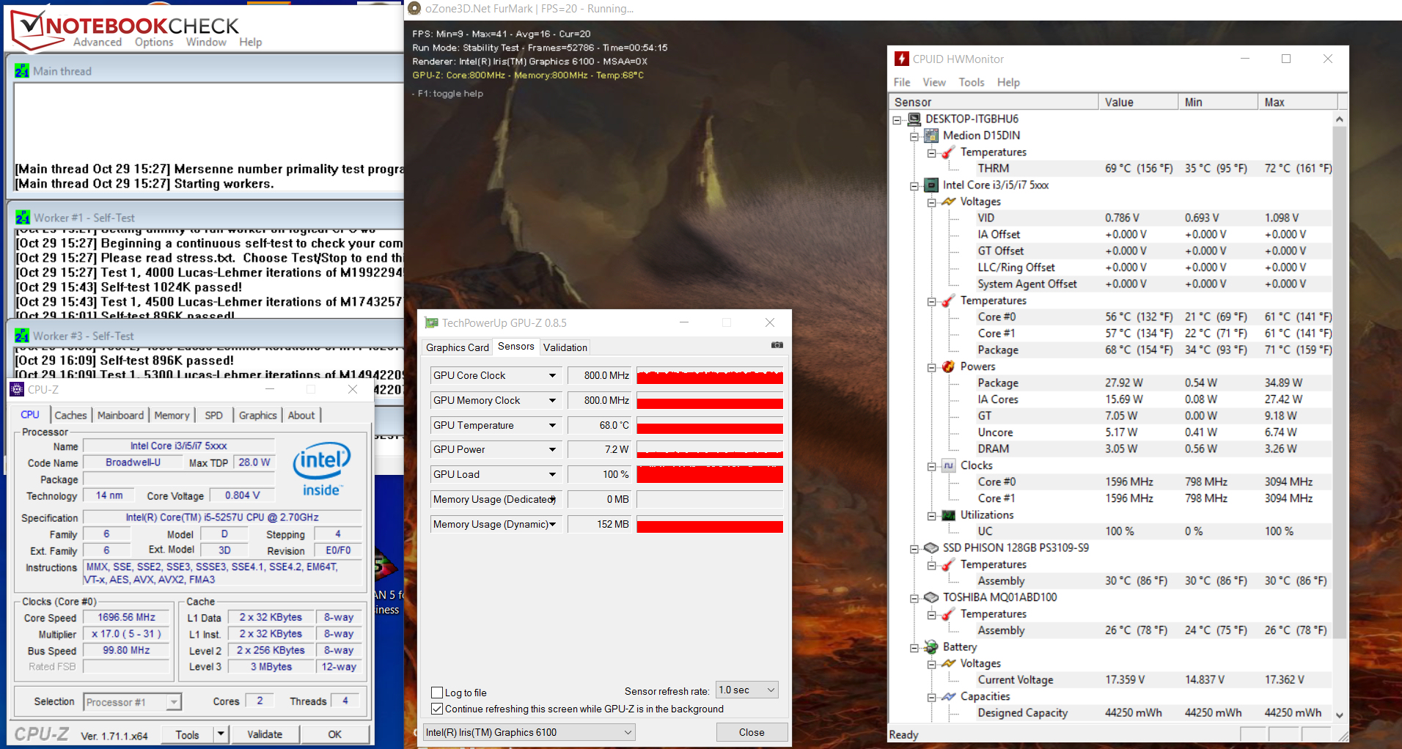Click the Tools button in CPU-Z
This screenshot has height=749, width=1402.
tap(187, 734)
